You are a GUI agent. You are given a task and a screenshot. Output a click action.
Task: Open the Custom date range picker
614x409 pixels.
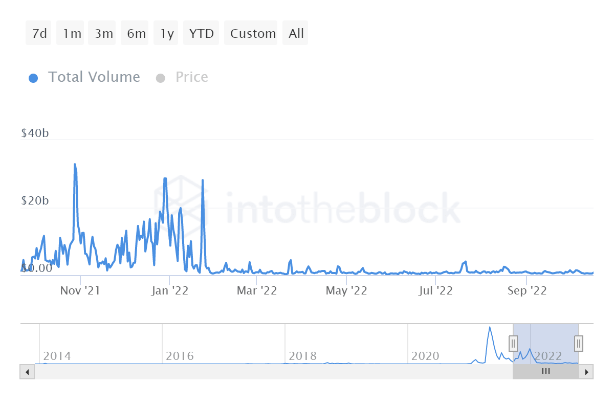tap(252, 34)
